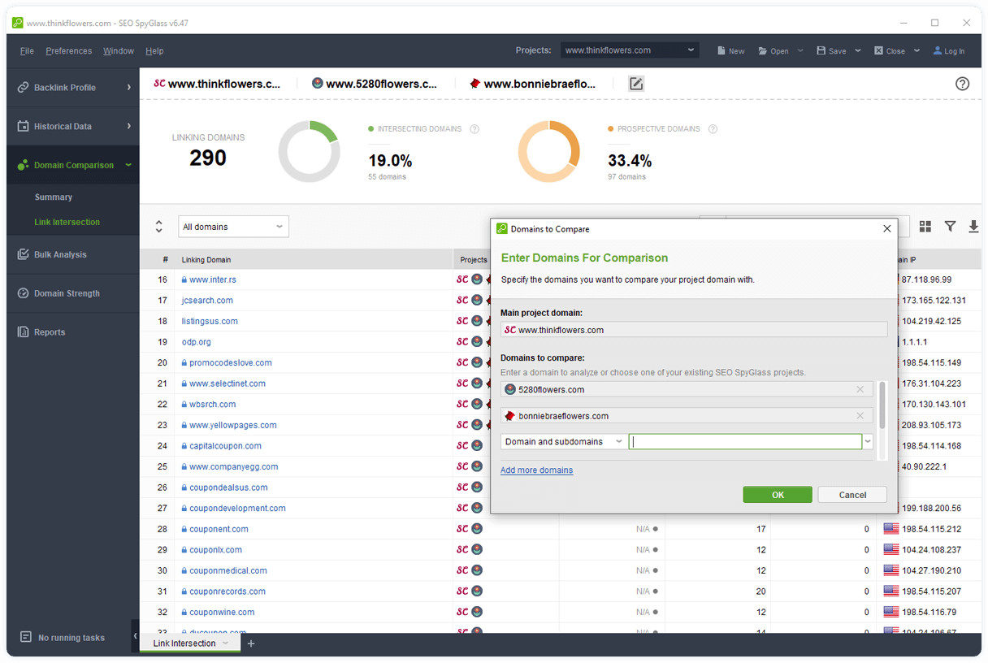Click the help question mark icon

pos(962,84)
